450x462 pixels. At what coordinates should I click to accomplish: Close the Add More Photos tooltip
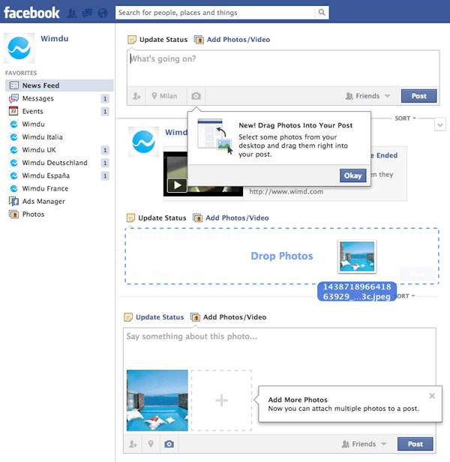tap(432, 396)
